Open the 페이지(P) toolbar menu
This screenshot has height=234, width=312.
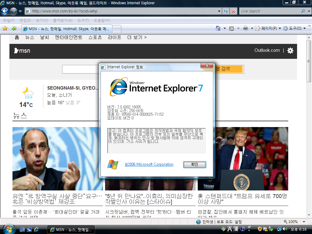(268, 28)
